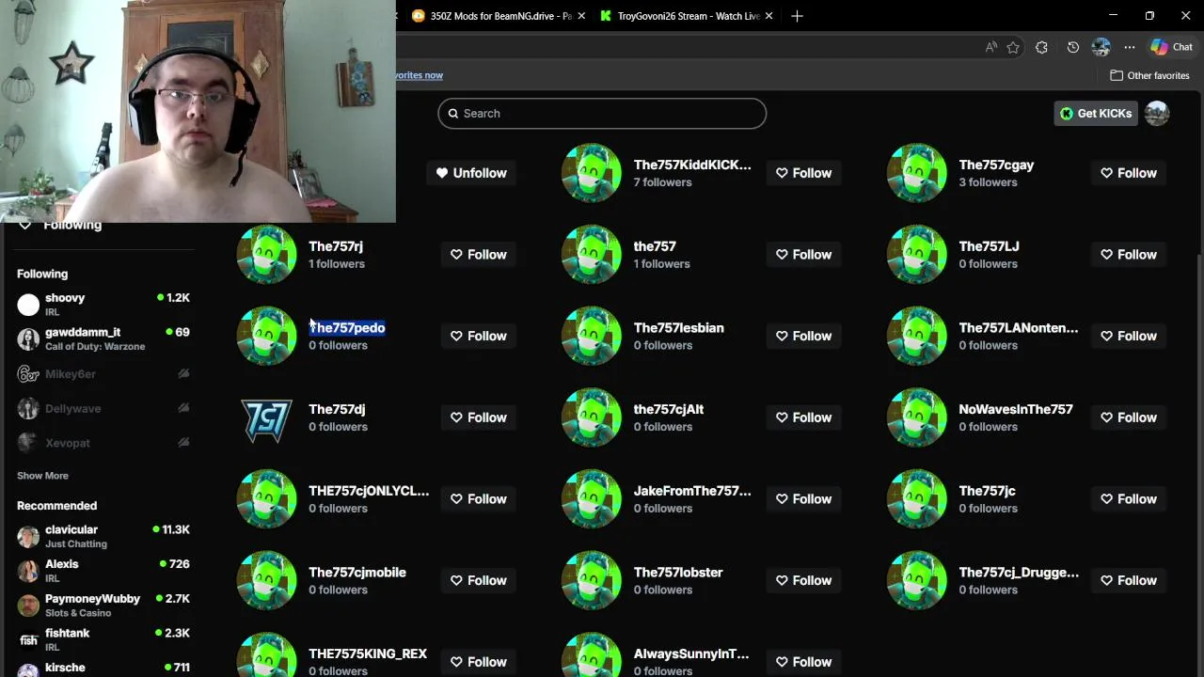
Task: Open The757cj_Drugge channel name
Action: 1019,573
